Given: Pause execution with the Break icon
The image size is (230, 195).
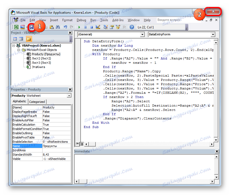Looking at the screenshot, I should coord(85,27).
